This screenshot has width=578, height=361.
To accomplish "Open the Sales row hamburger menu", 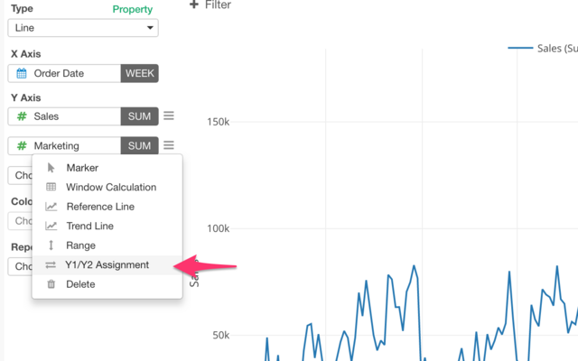I will [x=169, y=116].
